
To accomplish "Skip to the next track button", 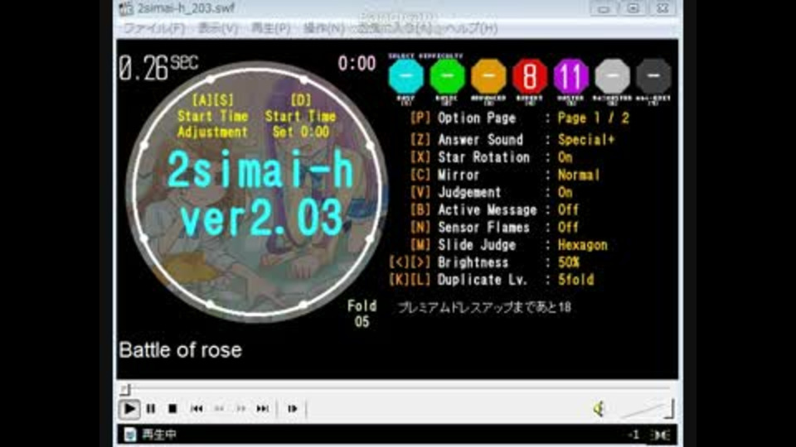I will (x=263, y=408).
